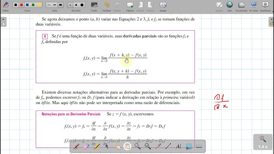
Task: Open the Paleta stylus palette
Action: tap(6, 6)
